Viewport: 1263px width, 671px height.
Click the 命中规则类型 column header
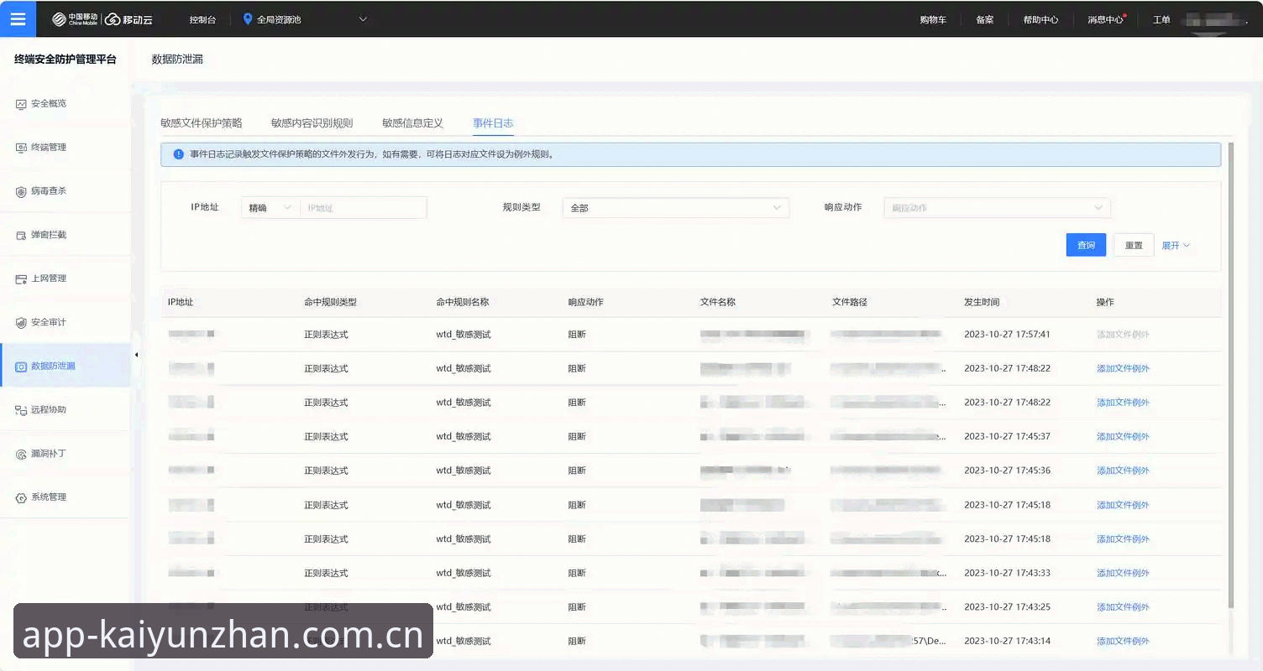[x=330, y=302]
